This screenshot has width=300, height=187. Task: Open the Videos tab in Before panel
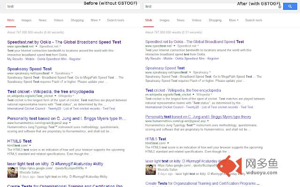[58, 20]
